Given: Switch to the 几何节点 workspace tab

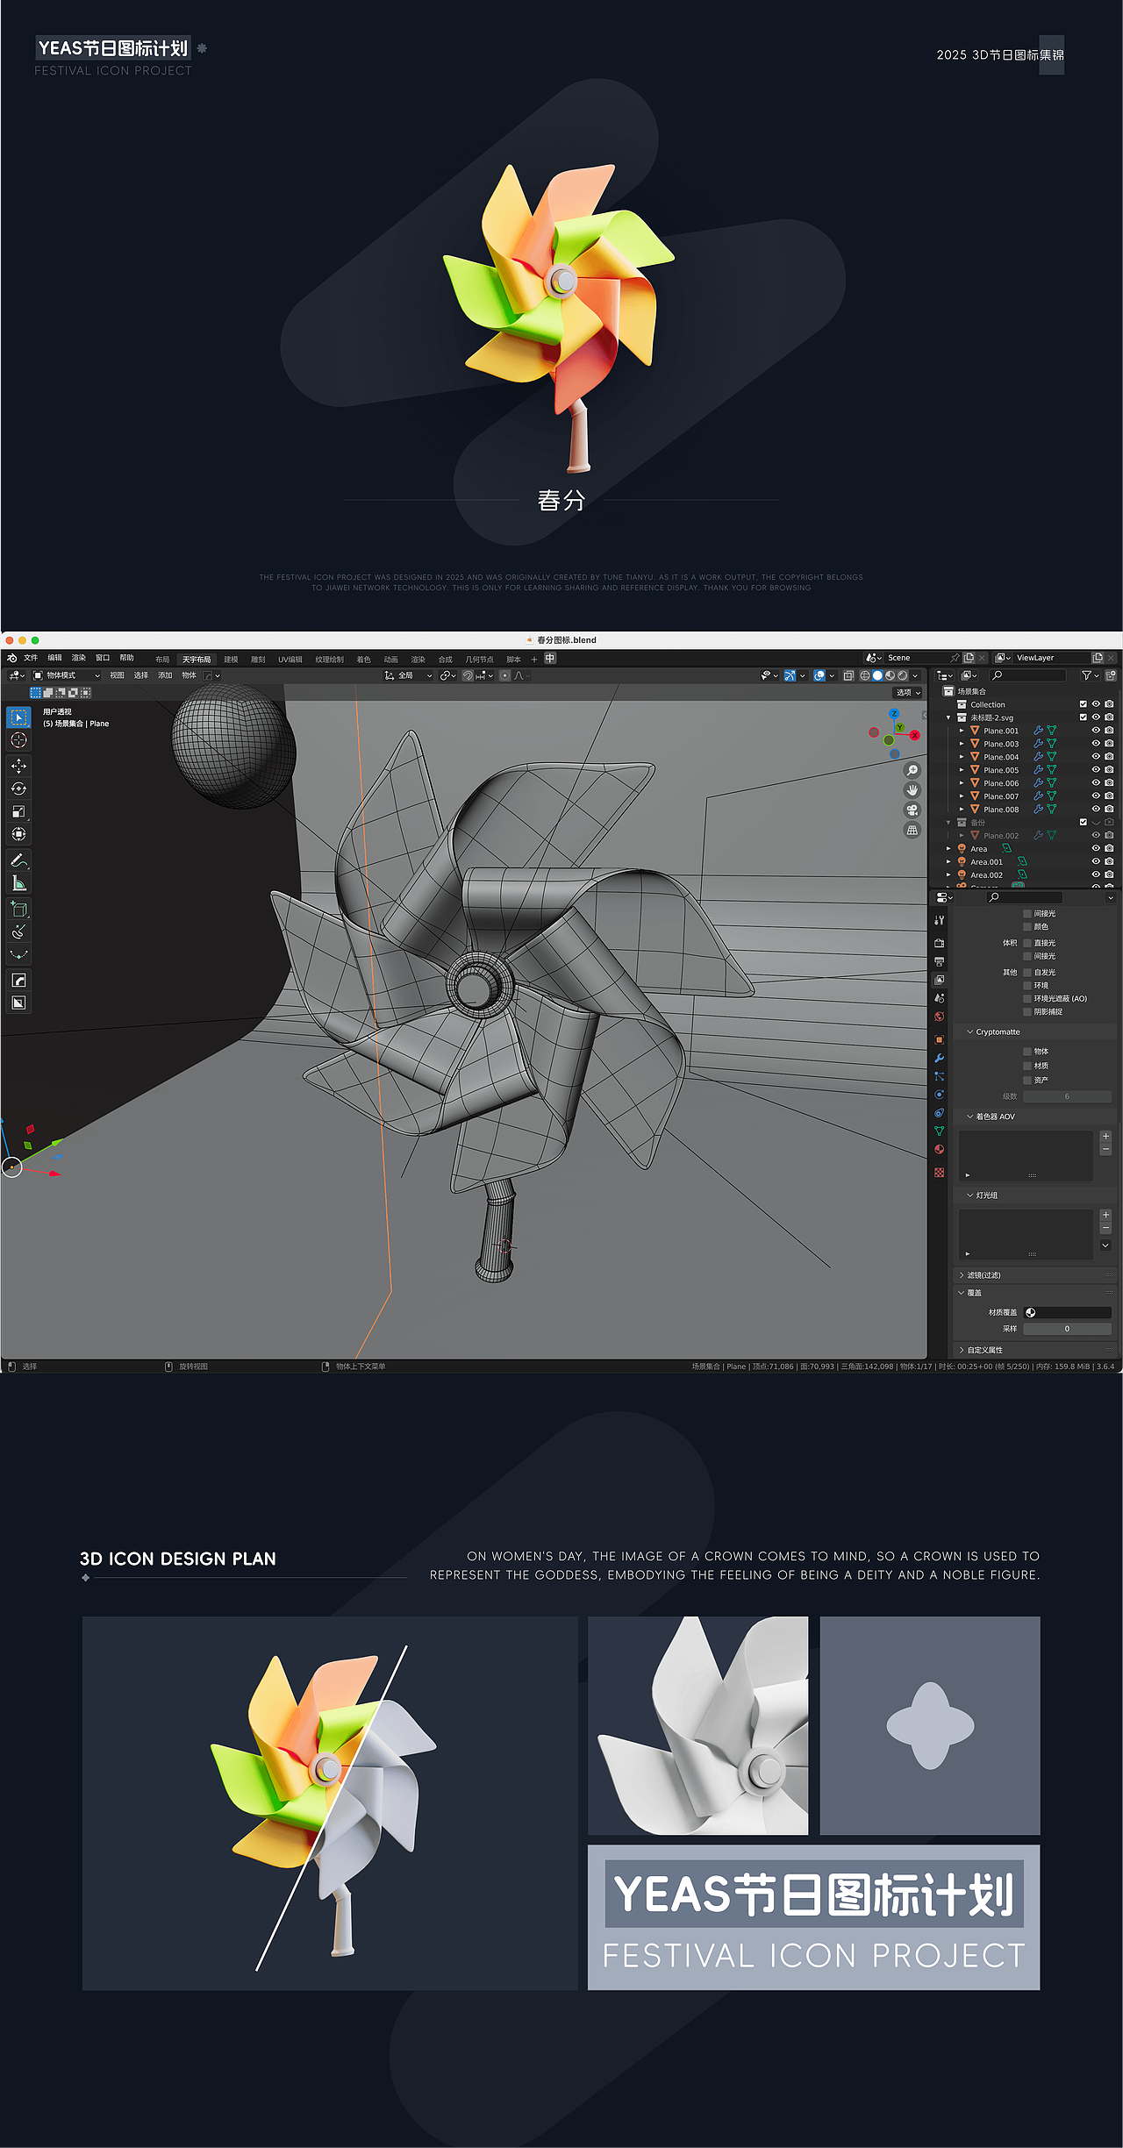Looking at the screenshot, I should [x=479, y=660].
